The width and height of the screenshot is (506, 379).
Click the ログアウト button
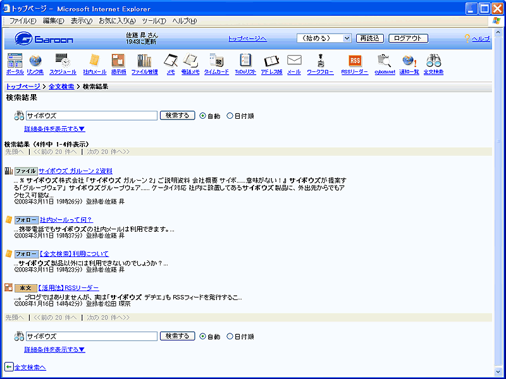tap(408, 39)
